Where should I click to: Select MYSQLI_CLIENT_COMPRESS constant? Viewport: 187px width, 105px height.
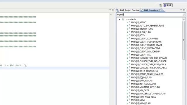(145, 38)
